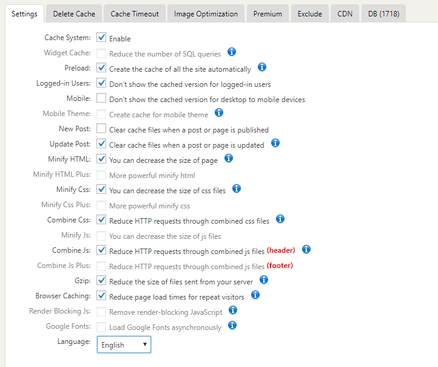Uncheck the Combine Js checkbox
Viewport: 438px width, 367px height.
[x=102, y=250]
